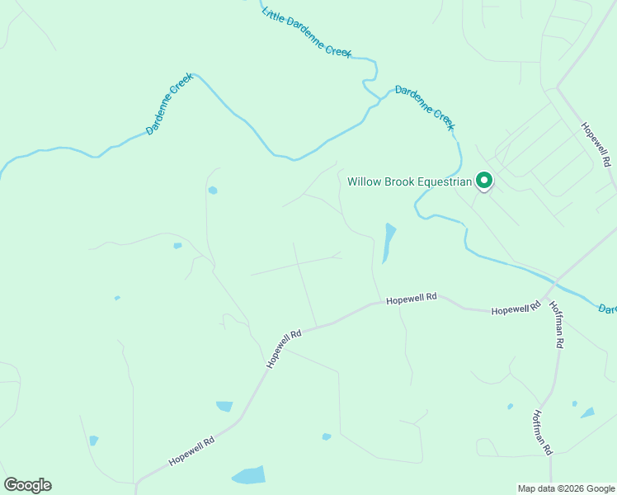This screenshot has height=495, width=617.
Task: Click the Google logo
Action: pyautogui.click(x=27, y=485)
